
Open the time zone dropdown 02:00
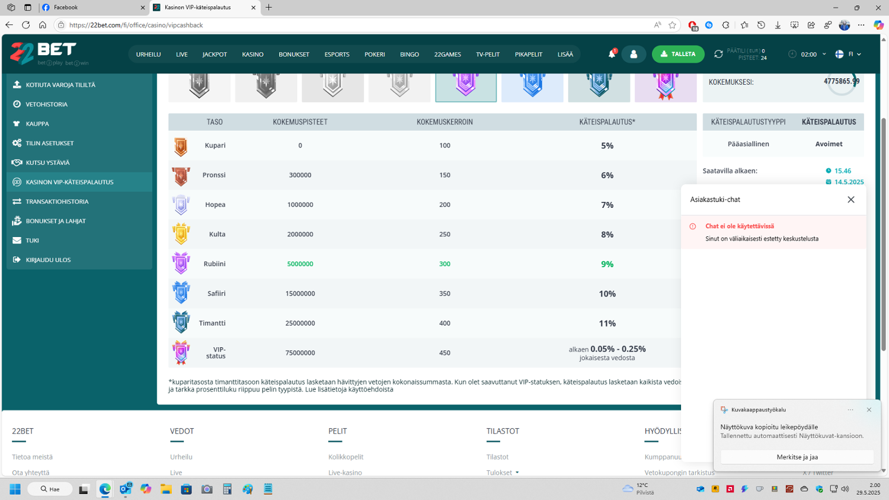pos(807,54)
